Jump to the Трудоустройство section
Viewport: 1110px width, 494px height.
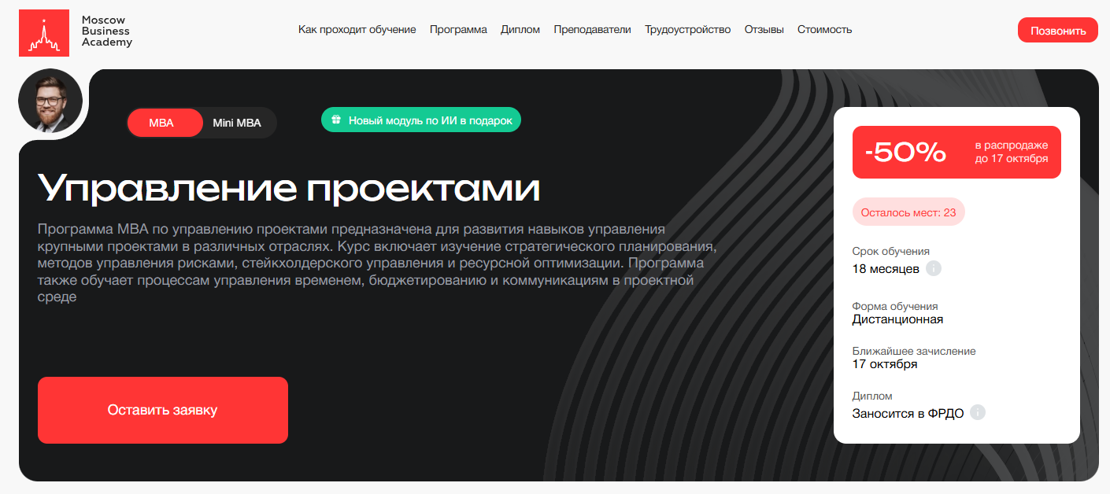[687, 30]
